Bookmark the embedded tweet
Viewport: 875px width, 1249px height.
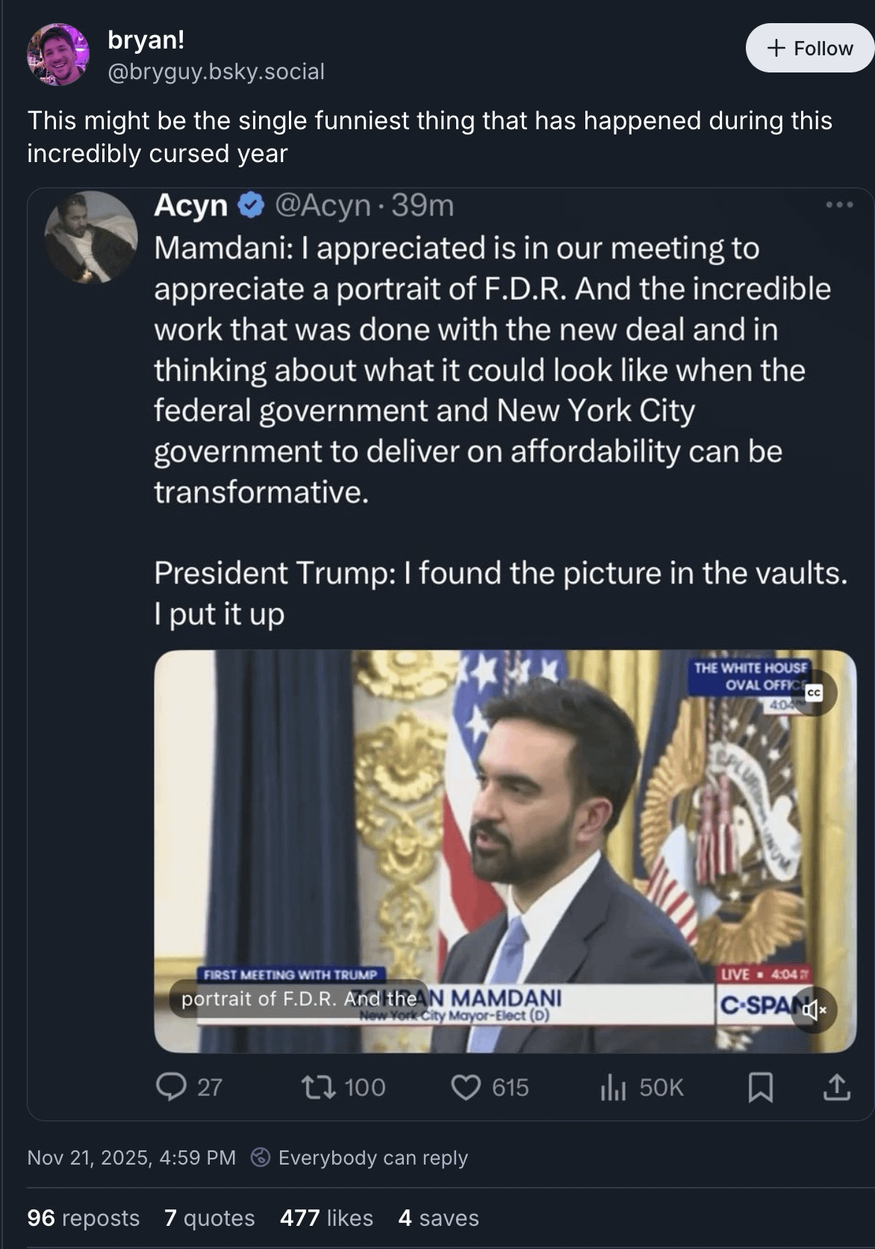click(760, 1087)
